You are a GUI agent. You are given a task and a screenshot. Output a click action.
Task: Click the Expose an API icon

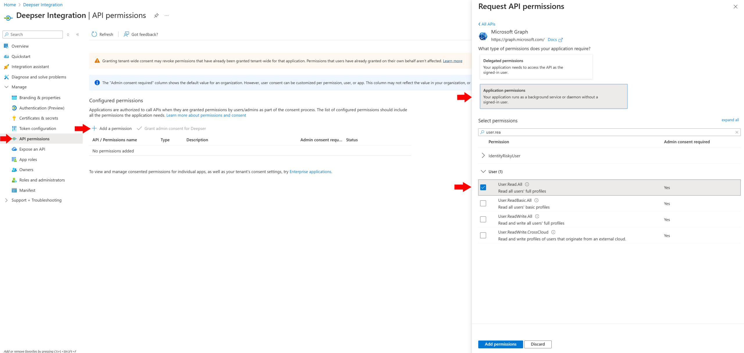(14, 149)
